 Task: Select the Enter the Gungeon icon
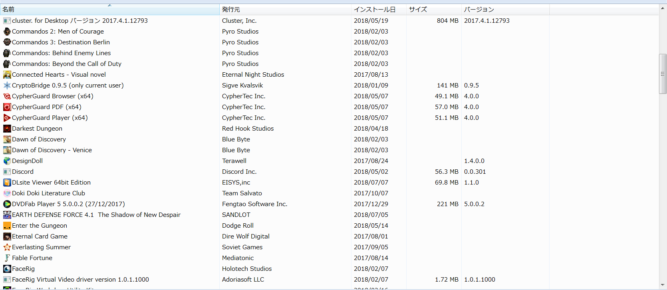[x=7, y=226]
